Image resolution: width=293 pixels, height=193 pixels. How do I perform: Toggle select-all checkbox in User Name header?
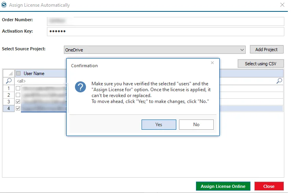point(18,74)
